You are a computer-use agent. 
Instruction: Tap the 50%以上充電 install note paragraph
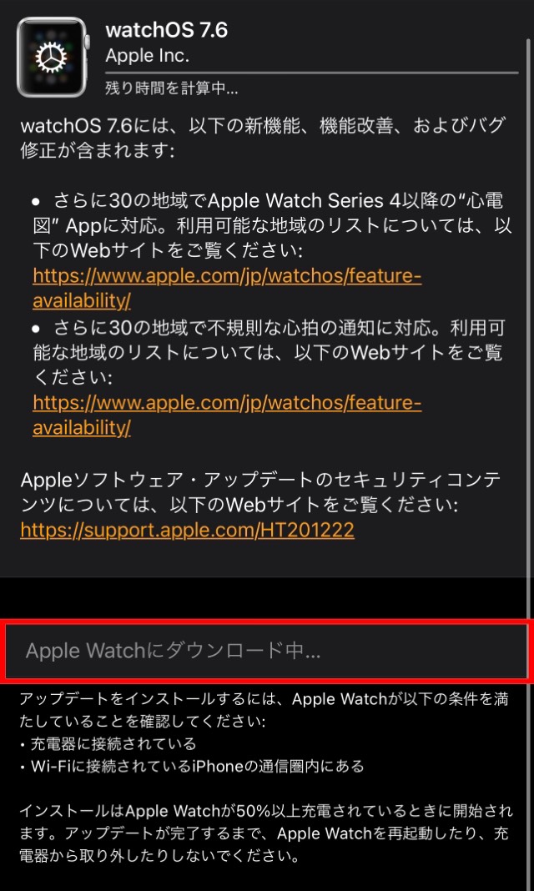pyautogui.click(x=266, y=831)
